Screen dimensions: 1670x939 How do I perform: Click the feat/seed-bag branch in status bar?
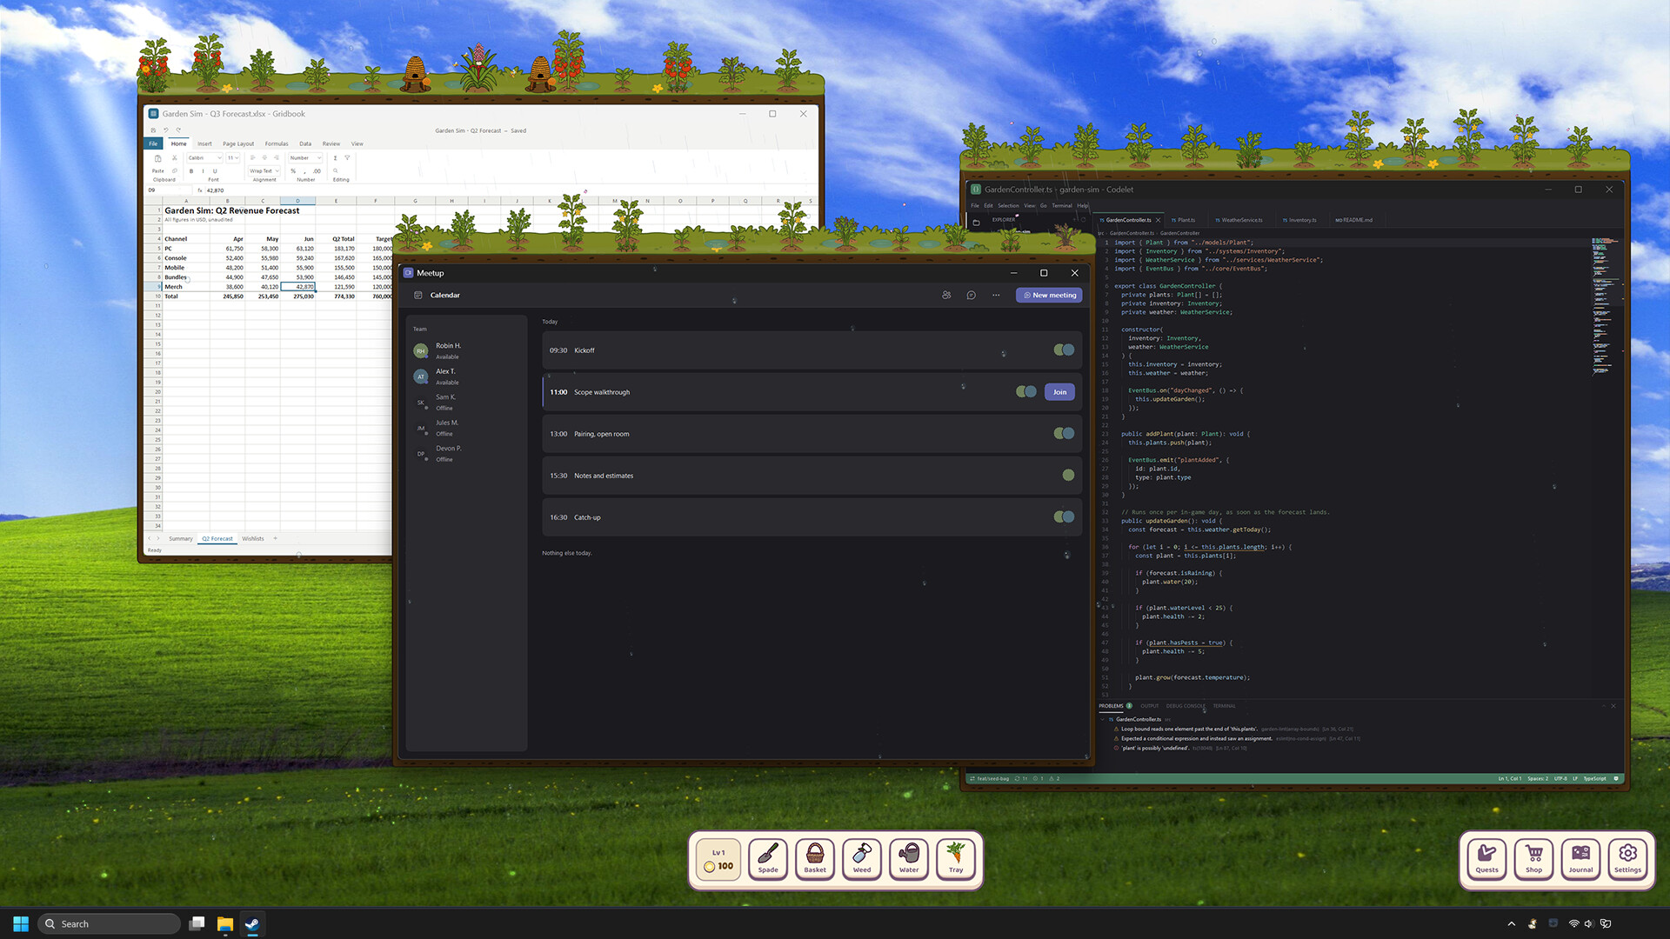pyautogui.click(x=989, y=779)
